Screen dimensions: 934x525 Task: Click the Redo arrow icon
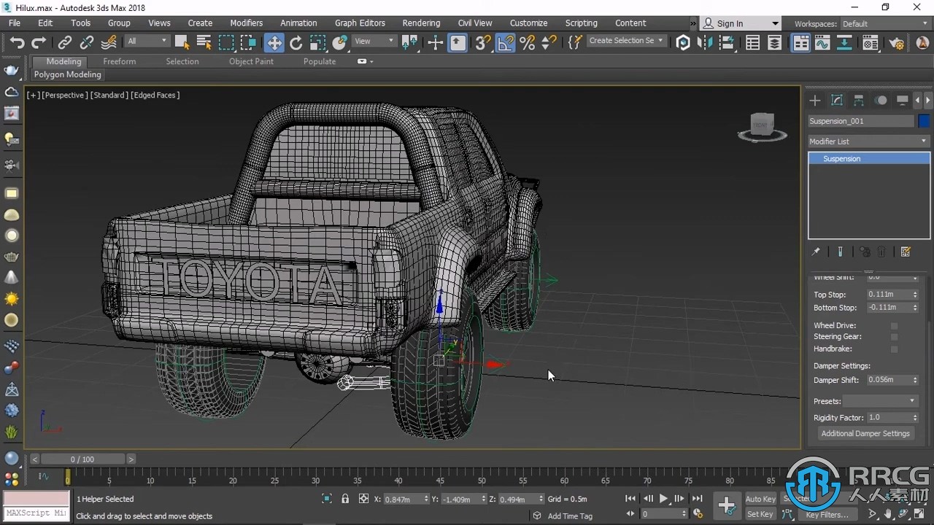[x=39, y=42]
